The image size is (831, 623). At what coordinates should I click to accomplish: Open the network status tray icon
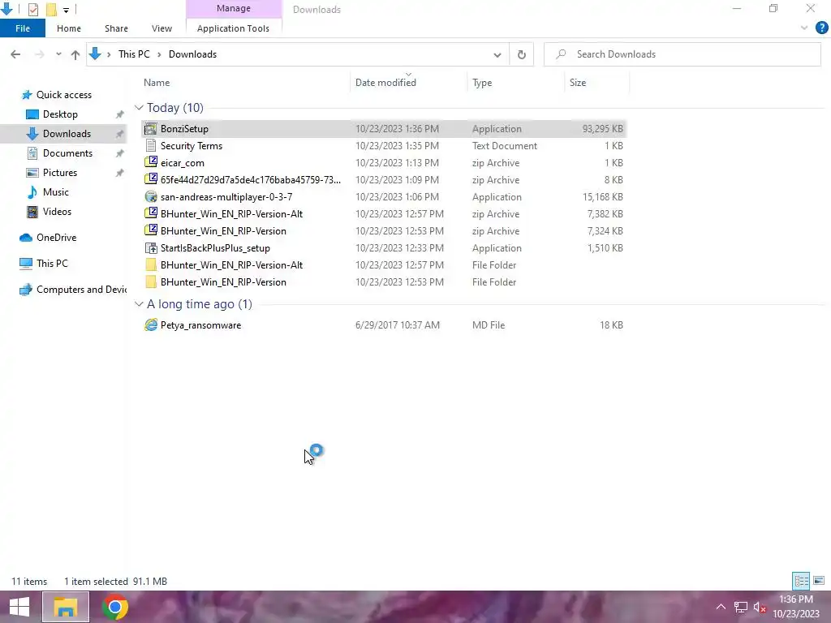pyautogui.click(x=740, y=607)
